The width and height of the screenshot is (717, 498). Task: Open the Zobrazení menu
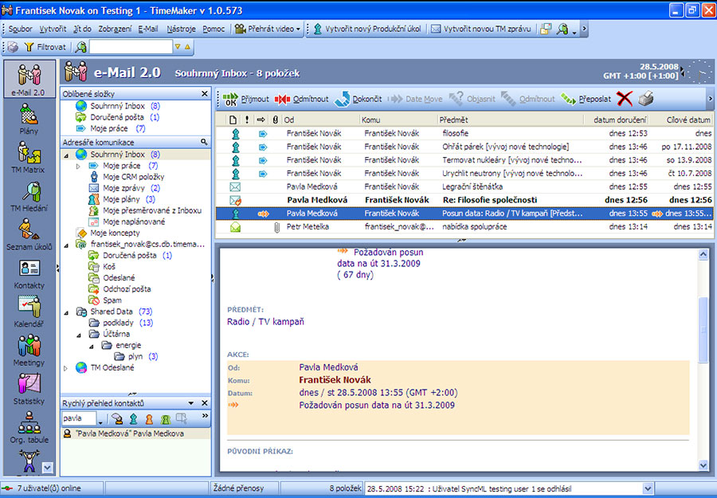(116, 29)
